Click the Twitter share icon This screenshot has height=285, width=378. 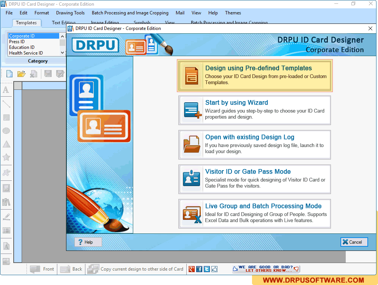pyautogui.click(x=207, y=269)
